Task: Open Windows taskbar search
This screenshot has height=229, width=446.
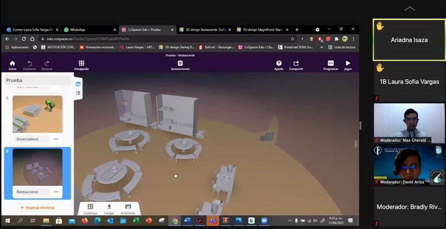Action: click(x=20, y=221)
